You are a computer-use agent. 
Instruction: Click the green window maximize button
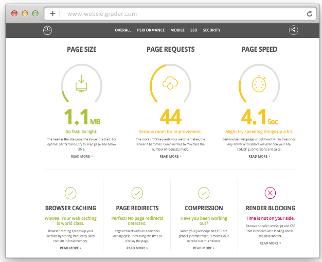(x=35, y=13)
